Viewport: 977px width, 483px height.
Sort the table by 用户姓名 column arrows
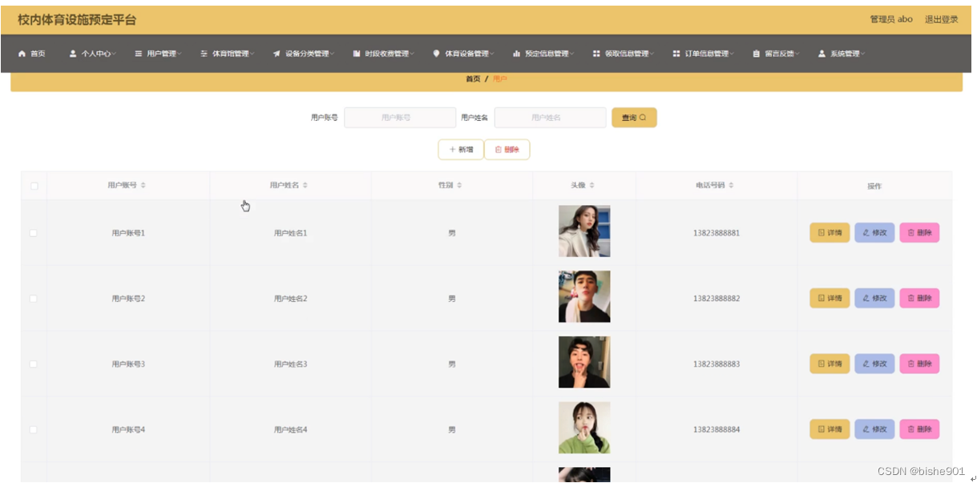pyautogui.click(x=305, y=185)
